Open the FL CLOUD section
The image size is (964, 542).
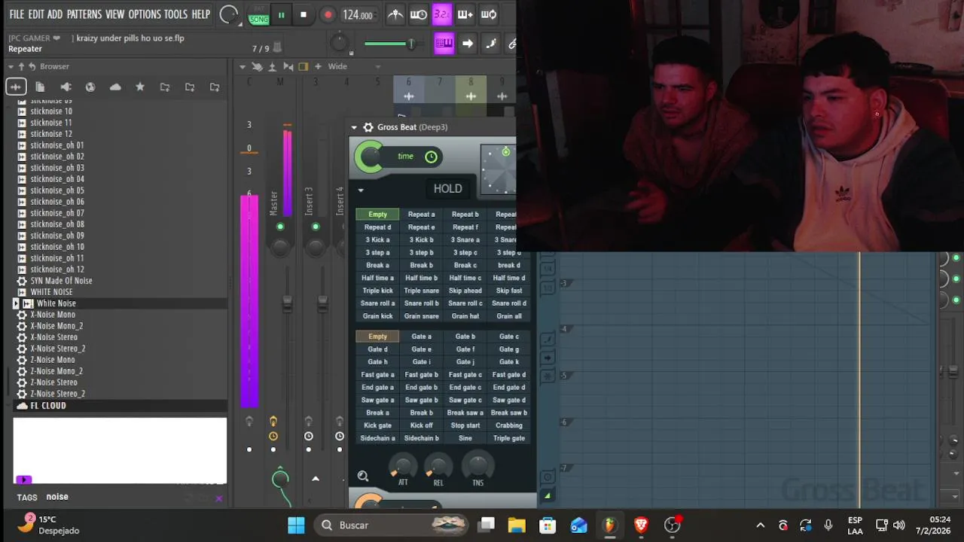coord(48,406)
